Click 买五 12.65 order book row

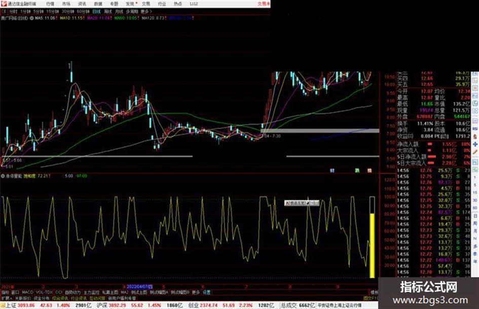tap(433, 84)
